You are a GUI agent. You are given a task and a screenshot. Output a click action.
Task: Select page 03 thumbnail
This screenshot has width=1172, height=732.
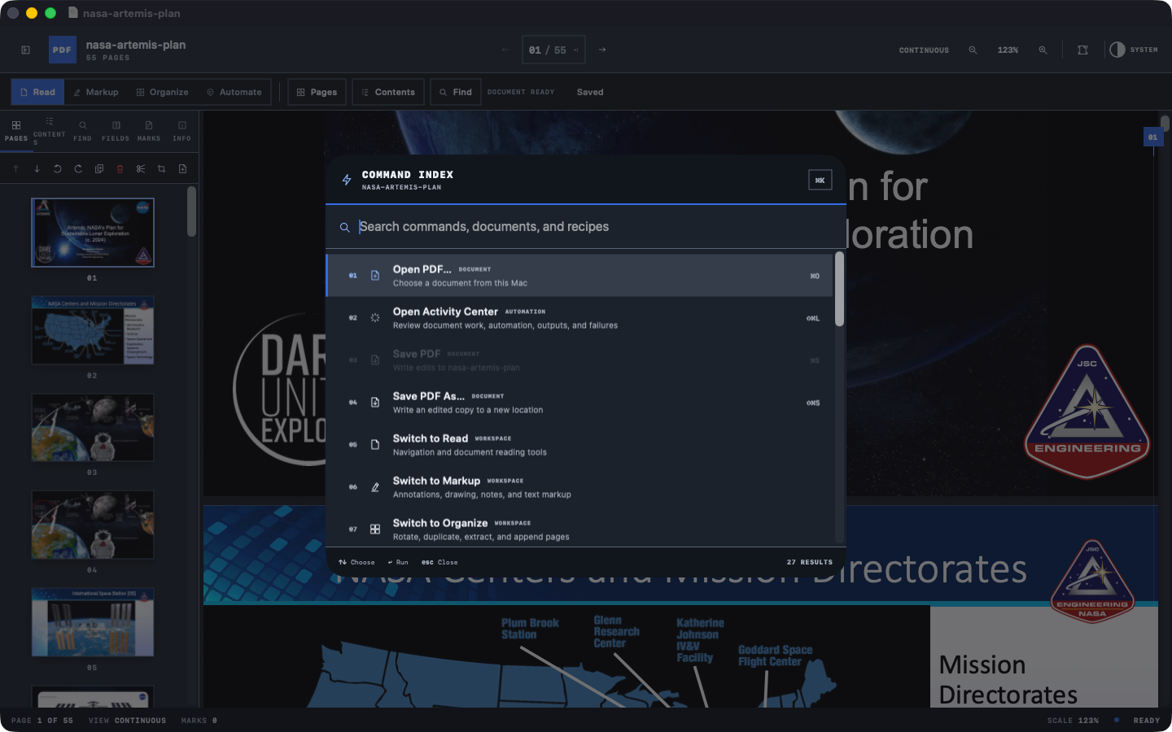click(x=93, y=428)
